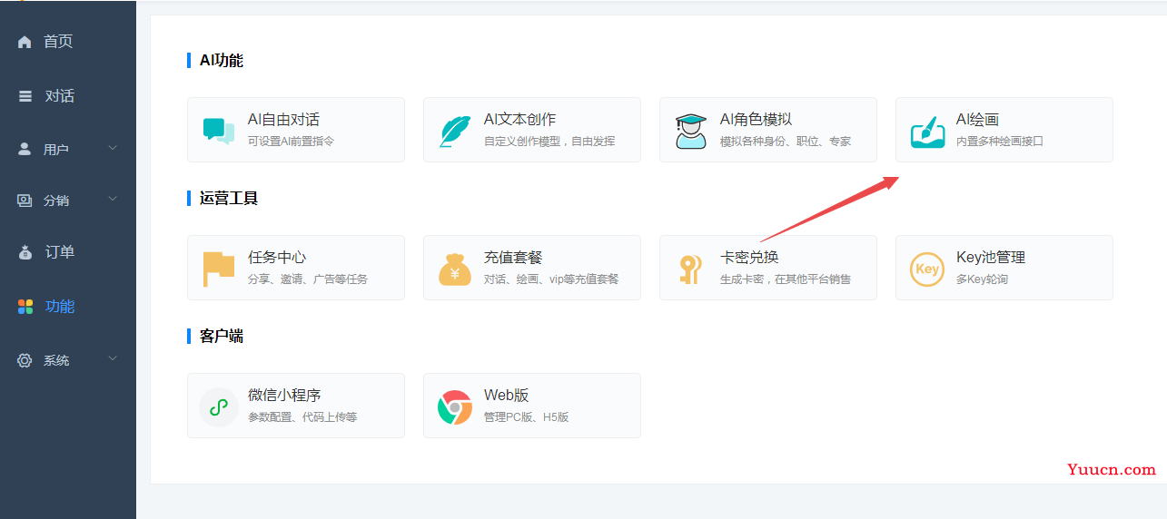Open the AI自由对话 card title
This screenshot has height=519, width=1167.
[x=283, y=120]
